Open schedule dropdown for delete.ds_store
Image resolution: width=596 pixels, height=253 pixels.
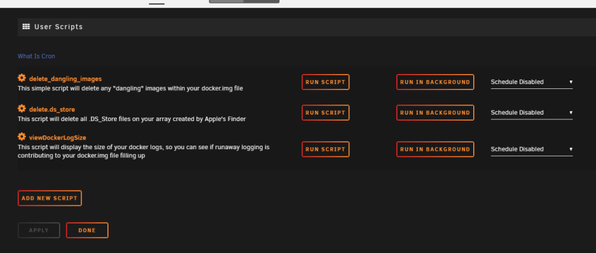(x=532, y=113)
